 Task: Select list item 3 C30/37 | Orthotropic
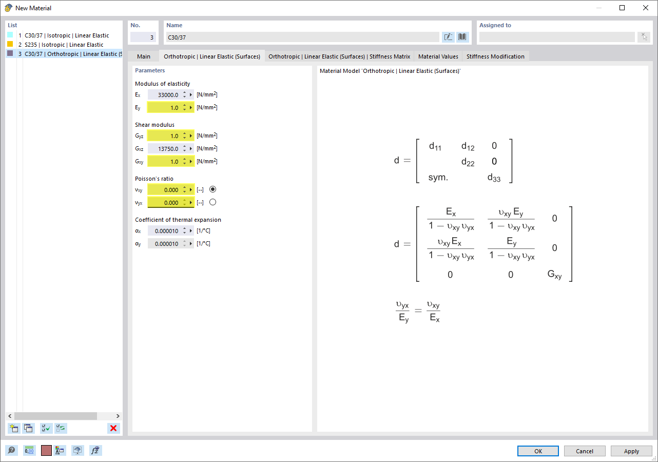[64, 53]
